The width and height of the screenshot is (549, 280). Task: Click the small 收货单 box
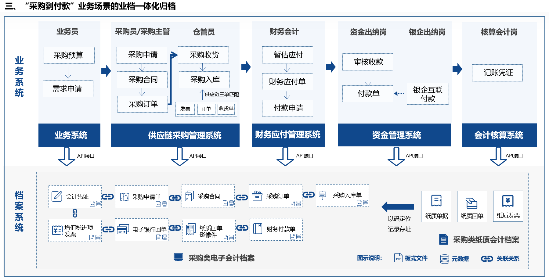pos(226,109)
